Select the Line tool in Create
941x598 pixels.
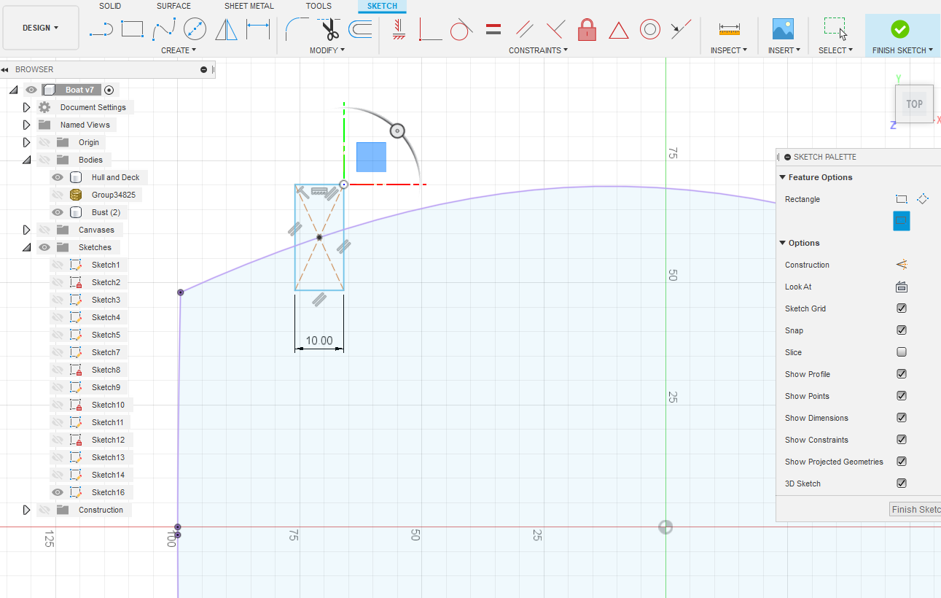101,29
